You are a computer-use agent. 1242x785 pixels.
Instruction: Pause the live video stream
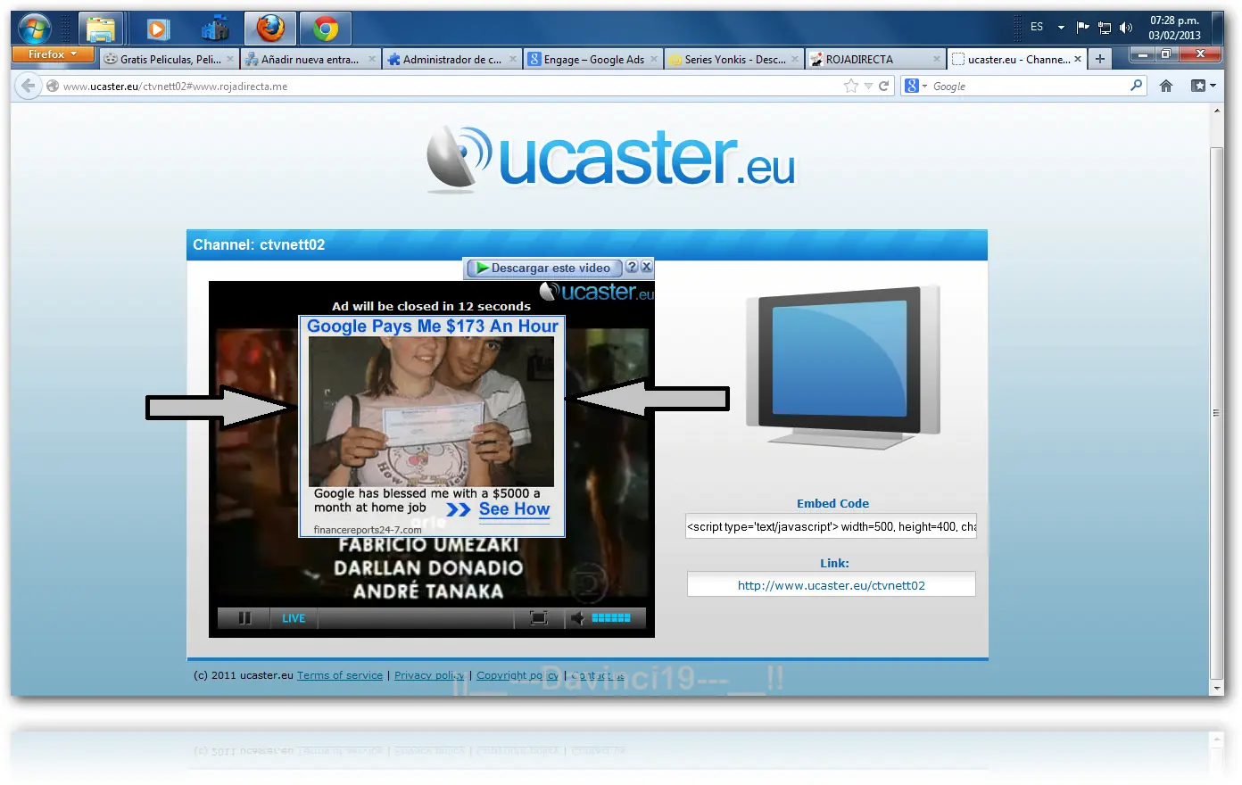click(x=244, y=617)
